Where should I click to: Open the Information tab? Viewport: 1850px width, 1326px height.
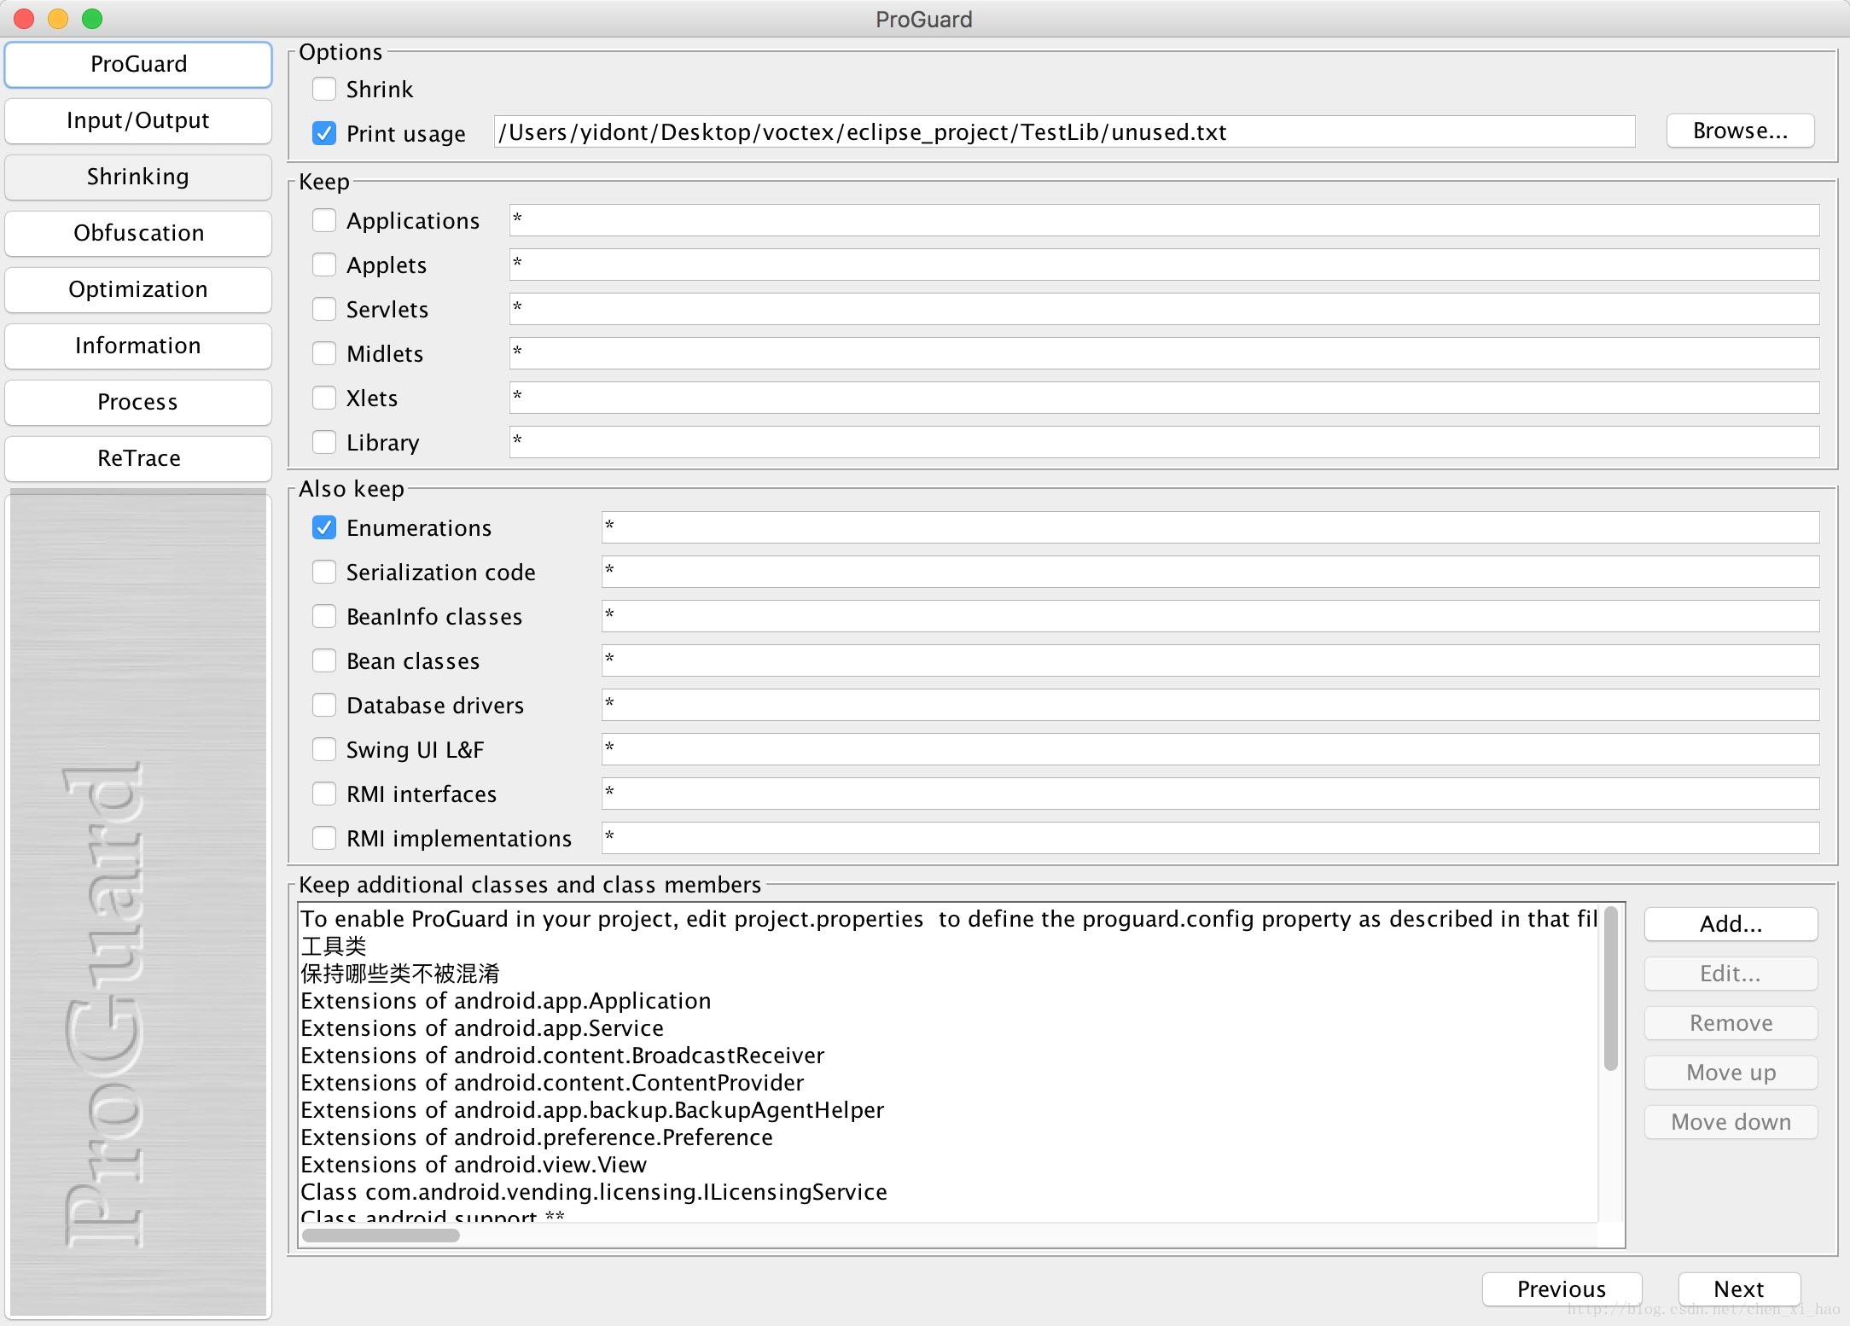(x=138, y=346)
